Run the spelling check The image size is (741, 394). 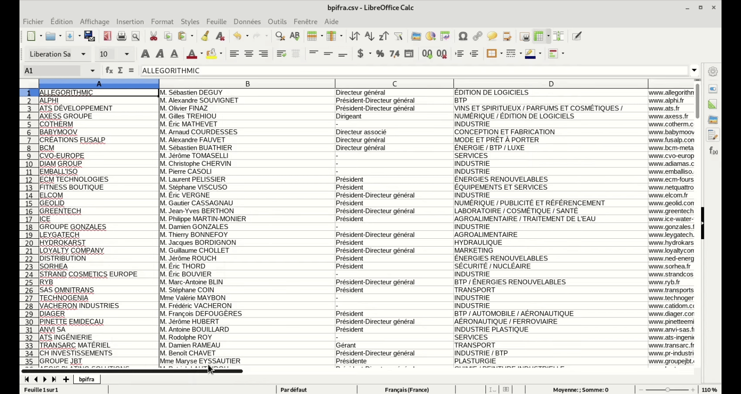point(295,36)
